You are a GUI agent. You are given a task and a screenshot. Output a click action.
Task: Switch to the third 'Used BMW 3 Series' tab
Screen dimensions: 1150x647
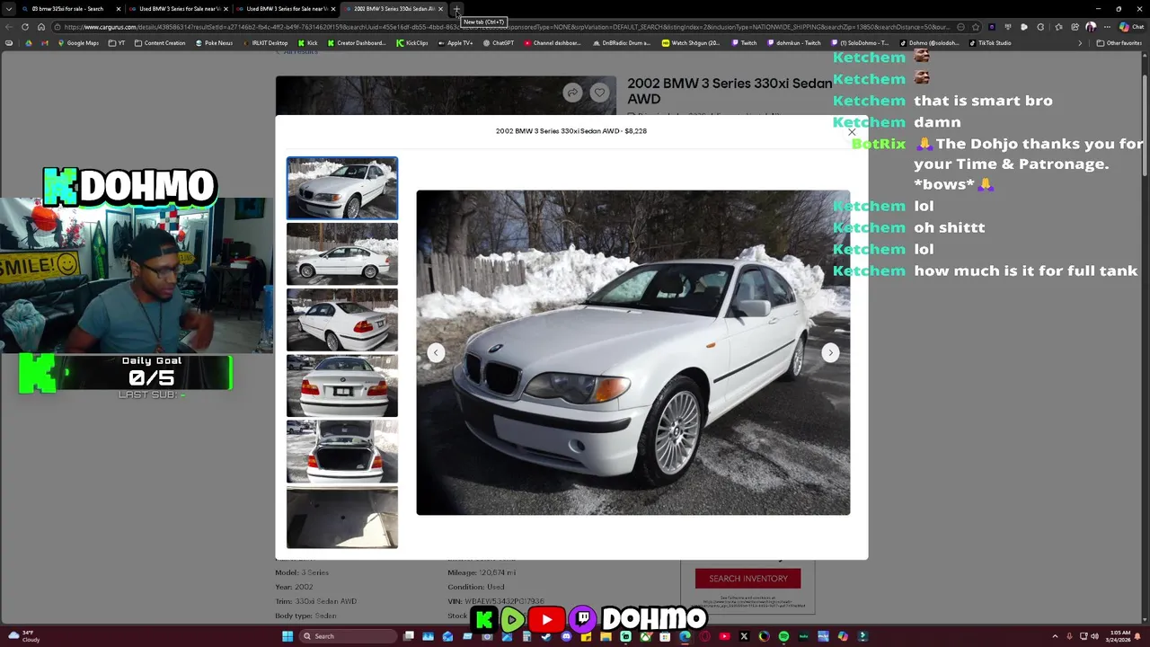click(x=286, y=9)
